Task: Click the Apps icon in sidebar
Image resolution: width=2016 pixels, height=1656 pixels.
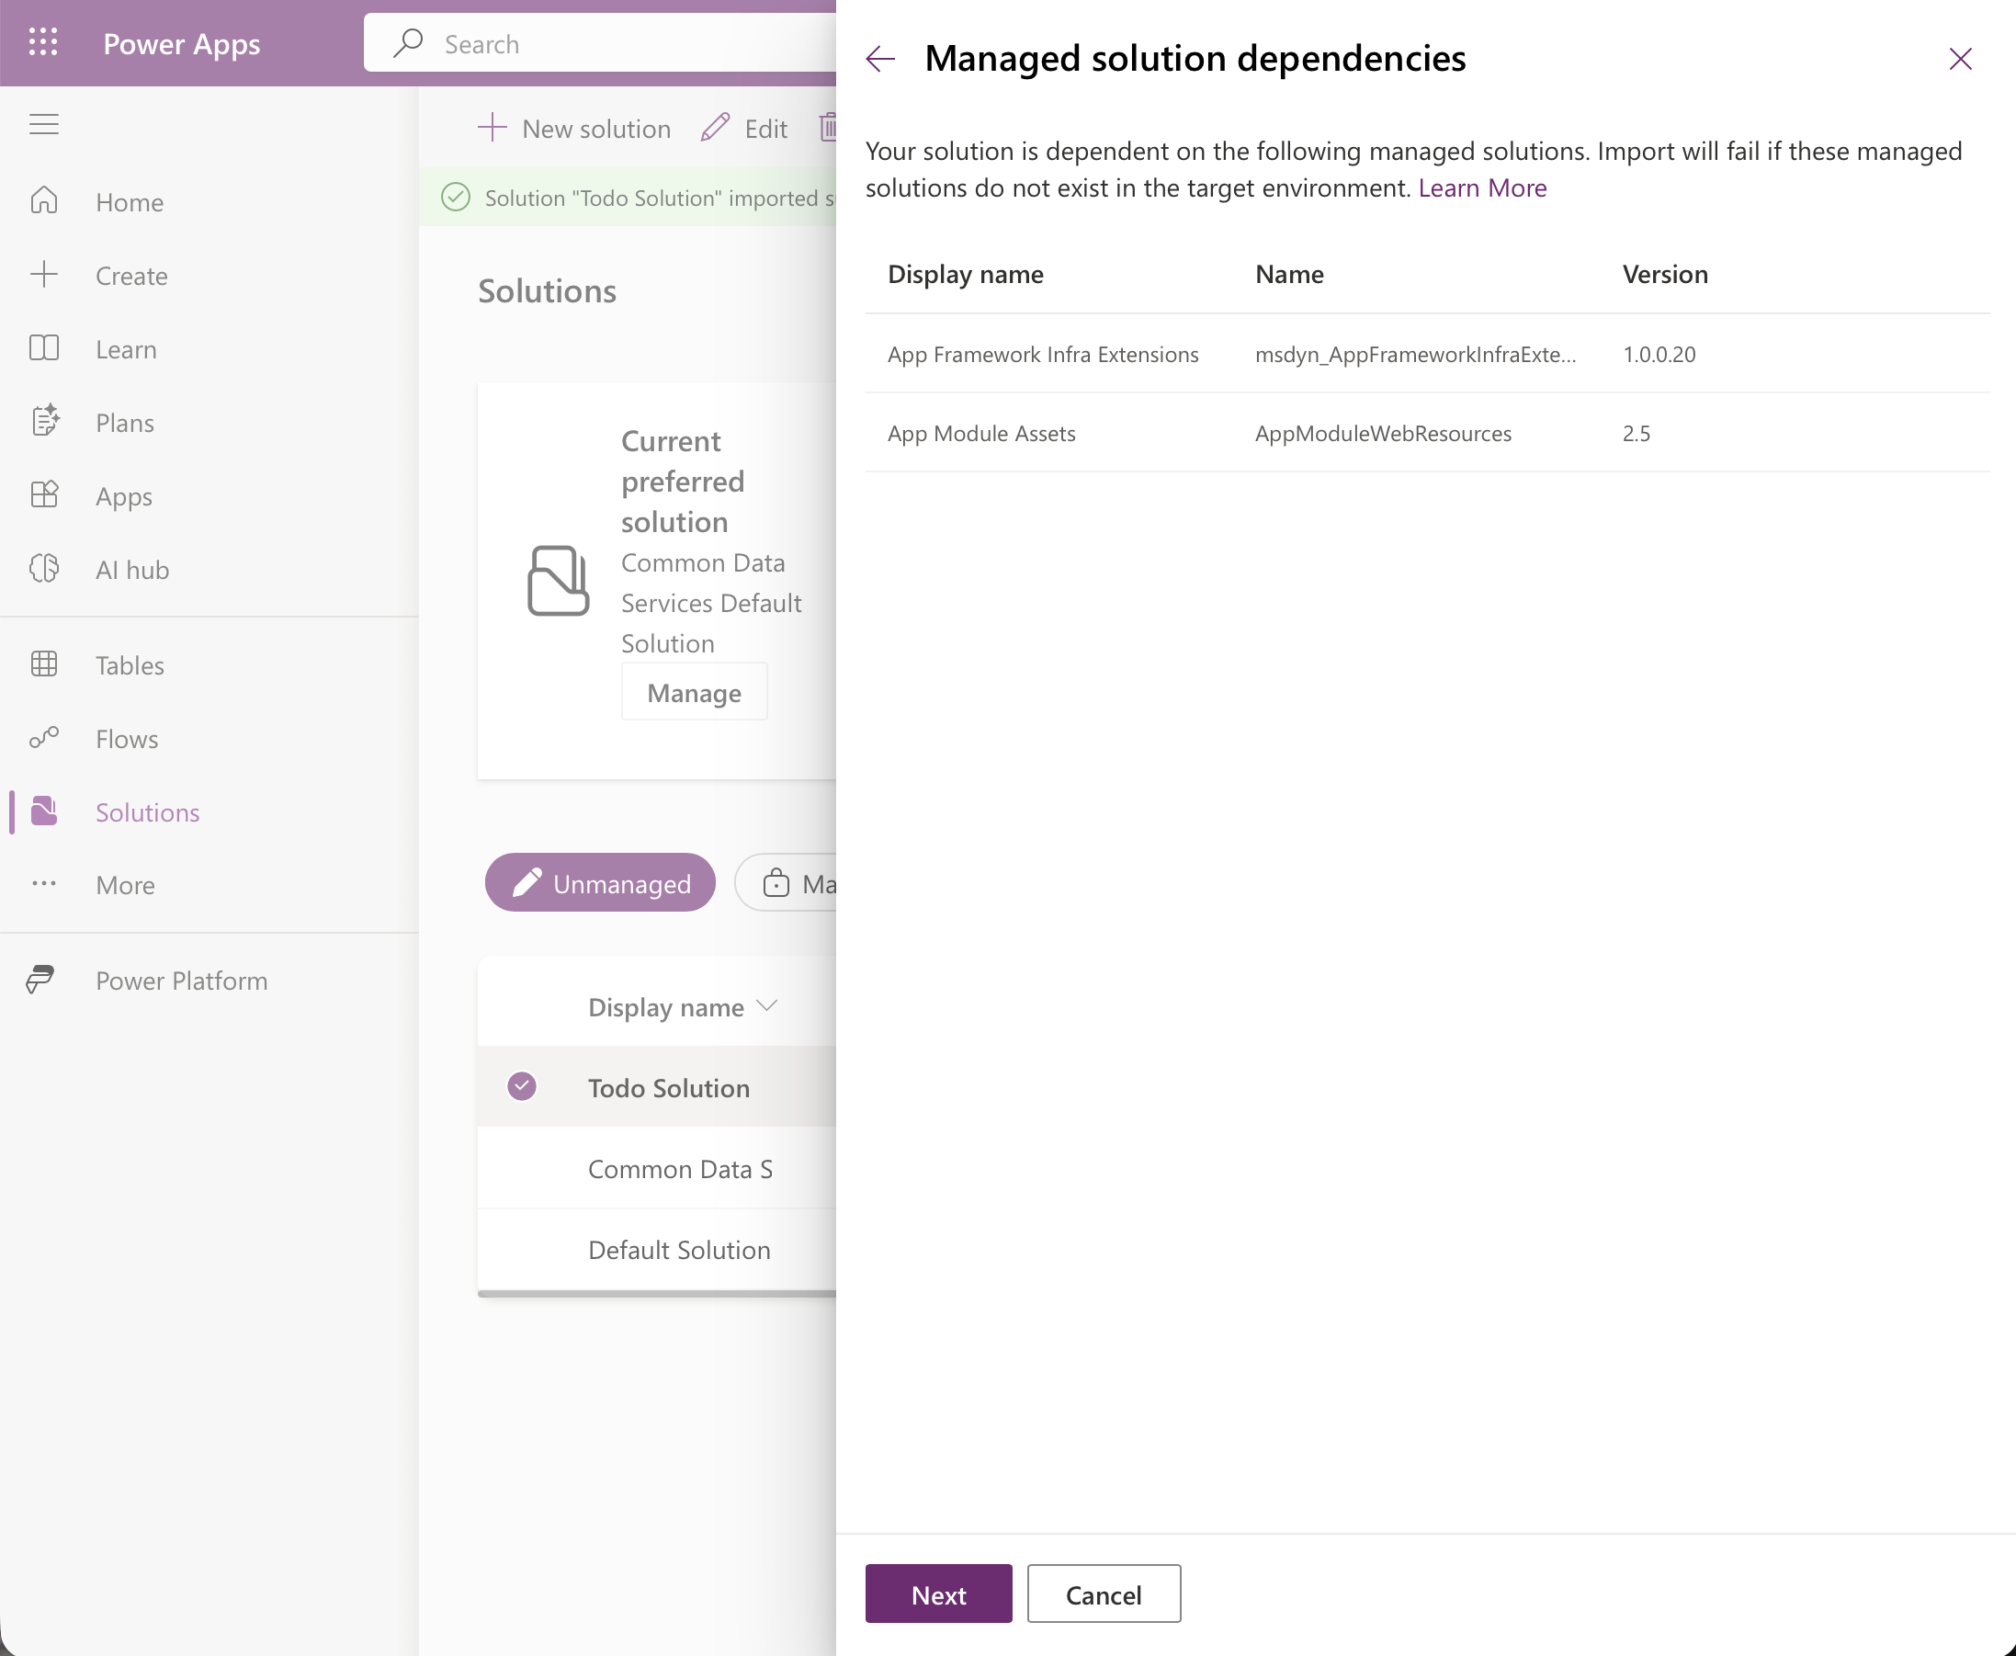Action: point(44,495)
